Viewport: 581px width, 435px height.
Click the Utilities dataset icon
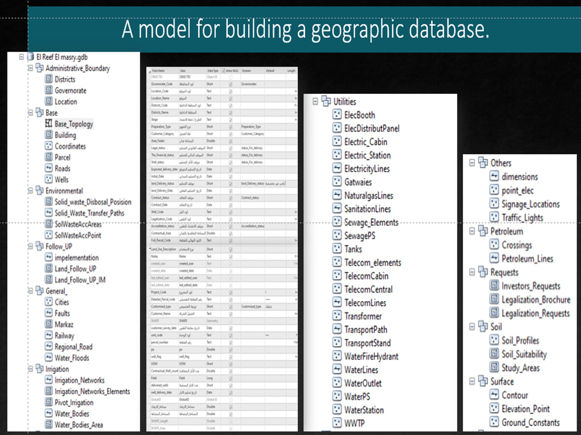click(326, 100)
